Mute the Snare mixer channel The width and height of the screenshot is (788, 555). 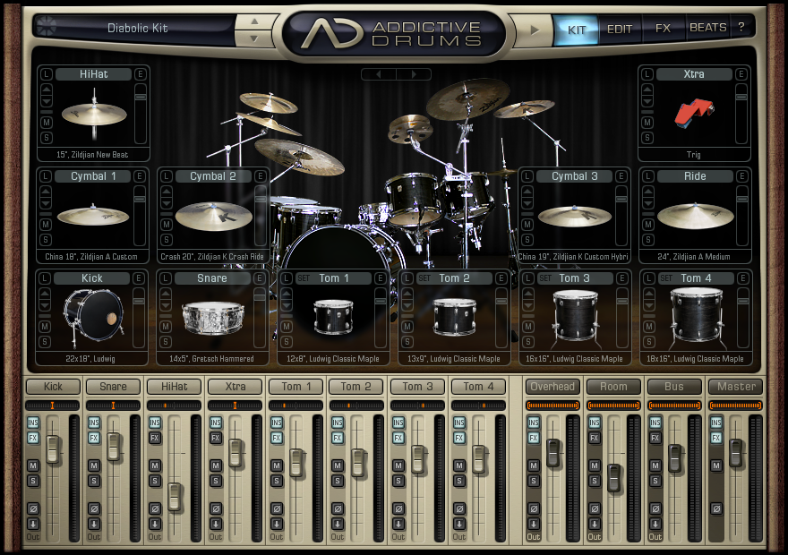(x=94, y=465)
